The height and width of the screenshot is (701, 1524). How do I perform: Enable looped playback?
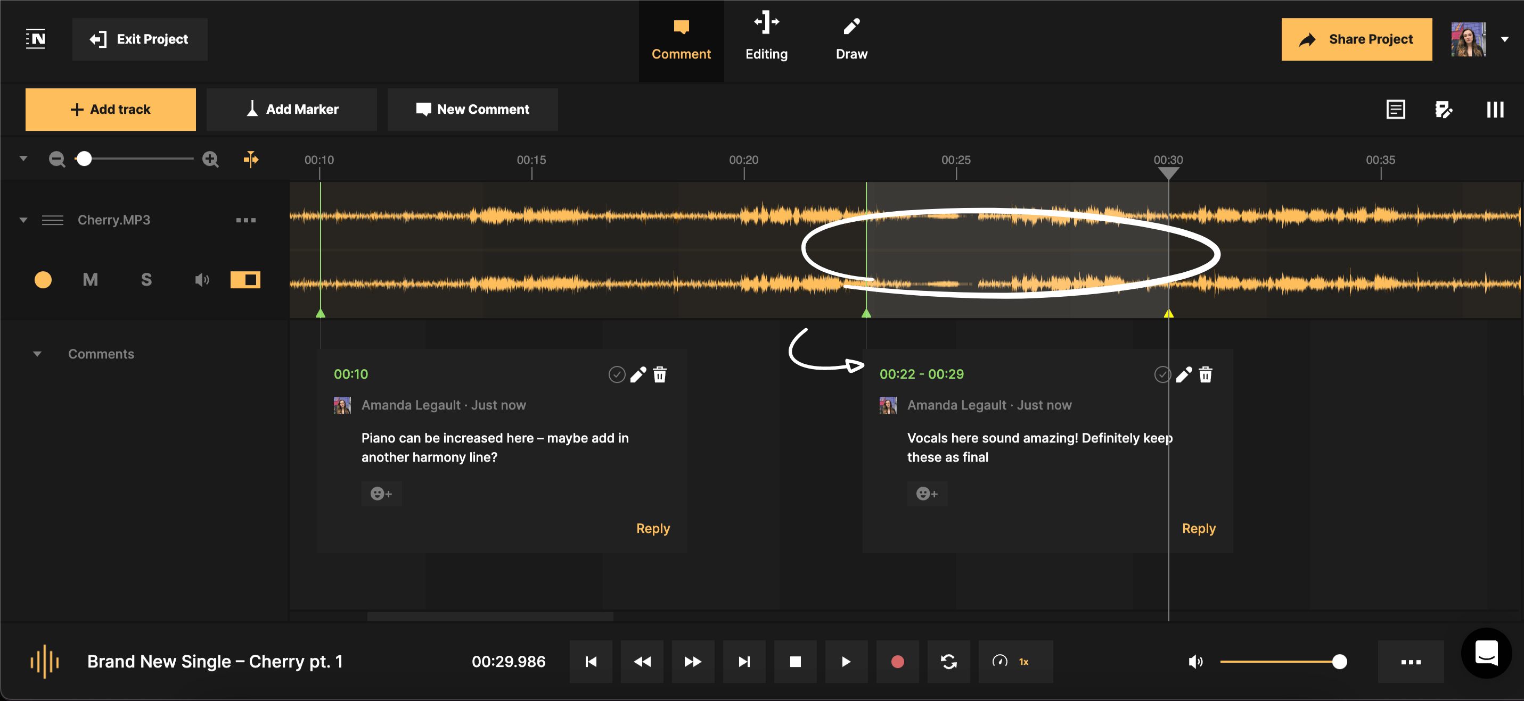tap(948, 662)
